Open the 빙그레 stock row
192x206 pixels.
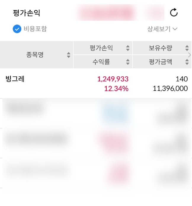pyautogui.click(x=15, y=79)
